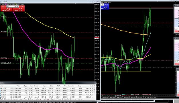Close the us30 order opened at 17:02:48
Screen dimensions: 179x103
tap(93, 93)
